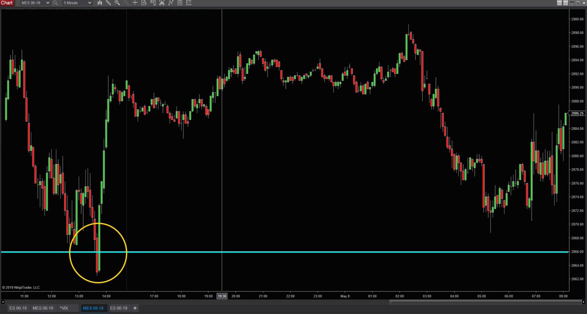587x314 pixels.
Task: Maximize the chart window
Action: [x=578, y=3]
